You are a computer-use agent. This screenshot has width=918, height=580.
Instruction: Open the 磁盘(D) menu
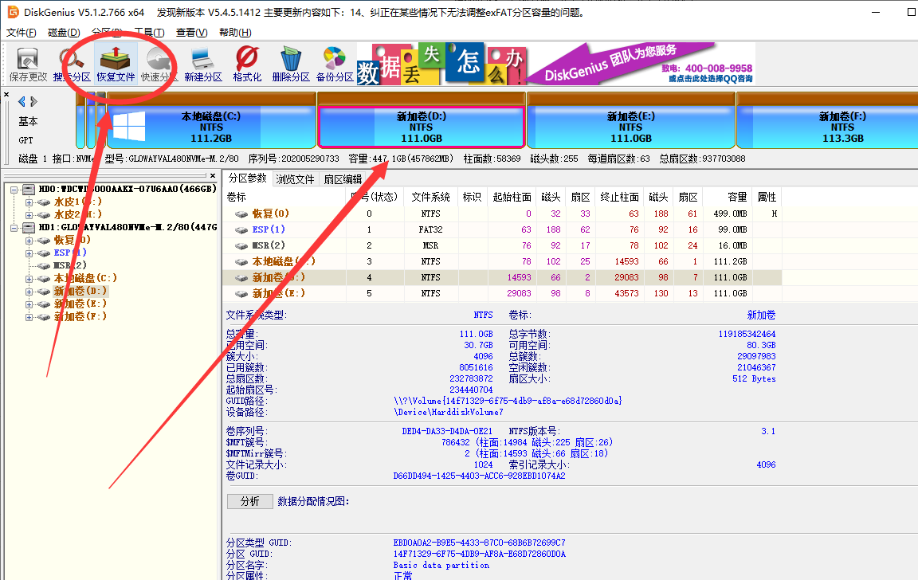[x=64, y=32]
